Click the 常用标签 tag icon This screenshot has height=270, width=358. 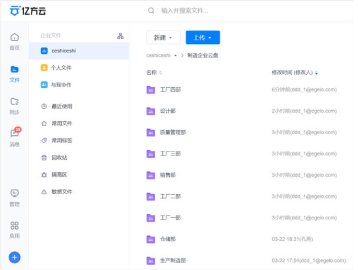[x=44, y=140]
